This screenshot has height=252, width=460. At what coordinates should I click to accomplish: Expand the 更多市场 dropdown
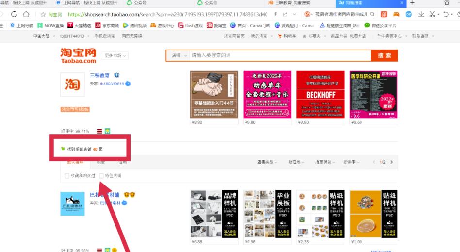[116, 56]
